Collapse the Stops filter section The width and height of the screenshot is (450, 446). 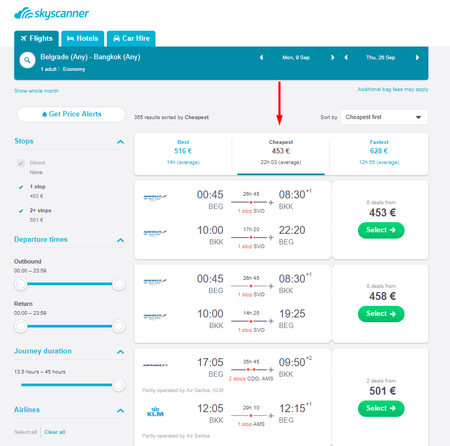pyautogui.click(x=121, y=142)
